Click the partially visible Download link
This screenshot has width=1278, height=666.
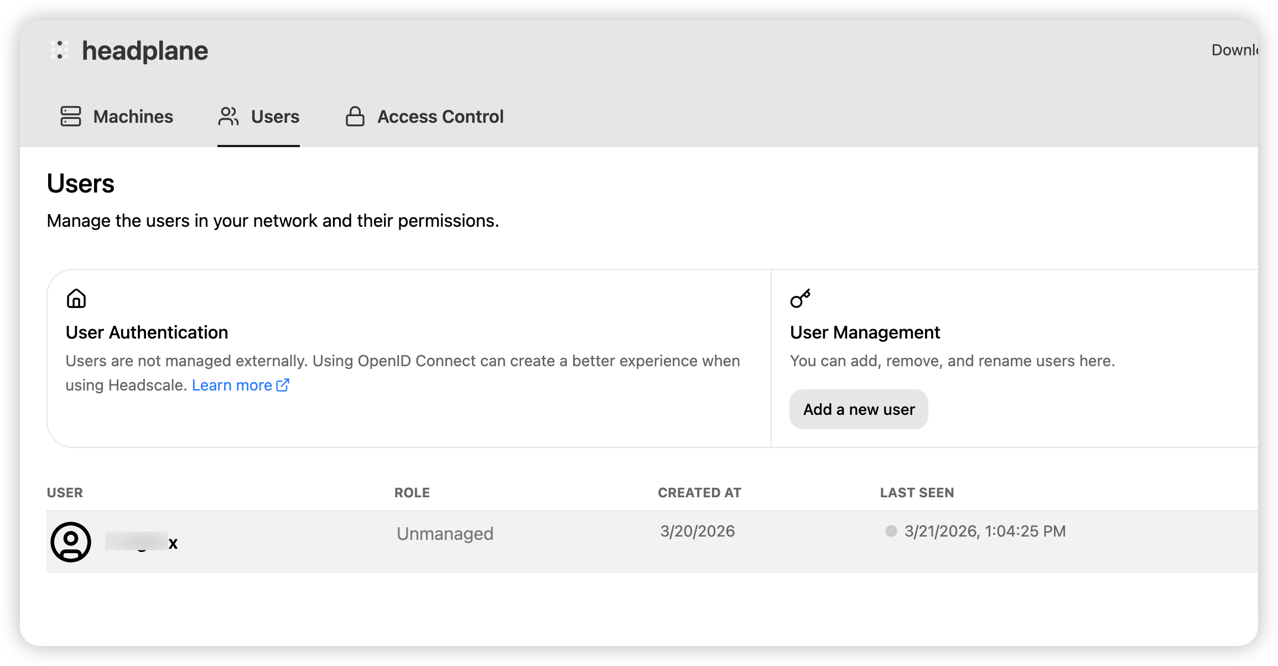1234,50
